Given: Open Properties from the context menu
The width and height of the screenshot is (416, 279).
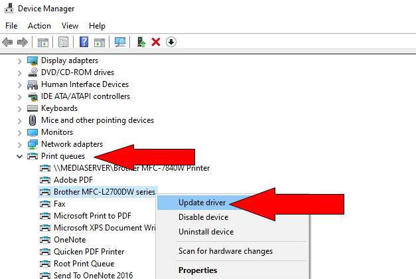Looking at the screenshot, I should point(197,270).
